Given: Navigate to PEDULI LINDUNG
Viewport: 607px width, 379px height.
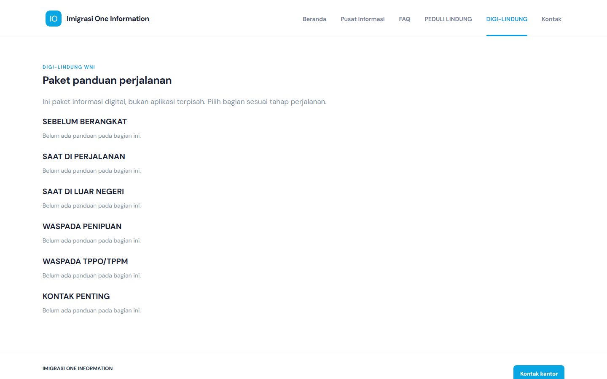Looking at the screenshot, I should [448, 19].
